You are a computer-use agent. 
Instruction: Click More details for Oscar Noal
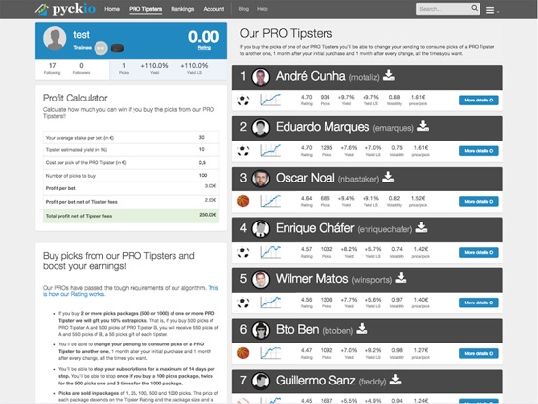[479, 202]
